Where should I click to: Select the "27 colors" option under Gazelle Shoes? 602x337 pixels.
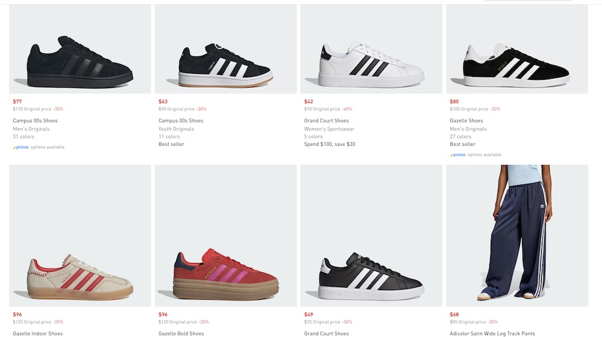point(461,136)
